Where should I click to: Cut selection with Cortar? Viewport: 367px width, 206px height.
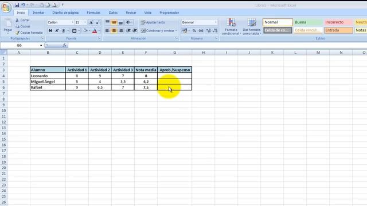[x=23, y=21]
